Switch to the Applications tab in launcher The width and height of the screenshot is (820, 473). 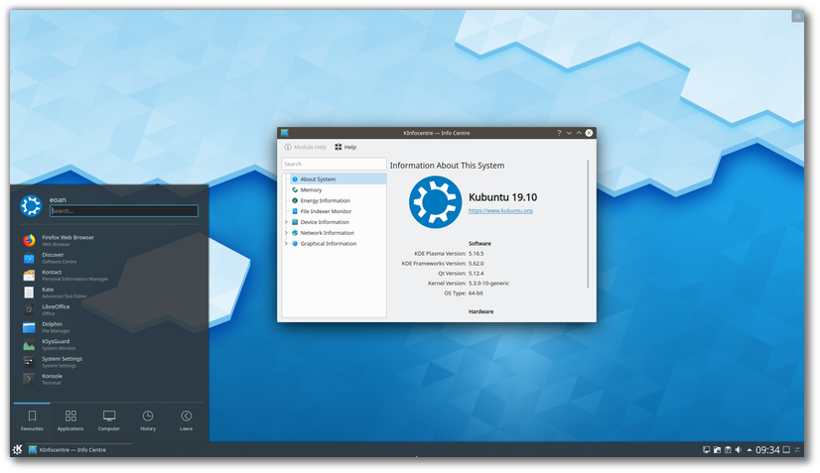[70, 420]
